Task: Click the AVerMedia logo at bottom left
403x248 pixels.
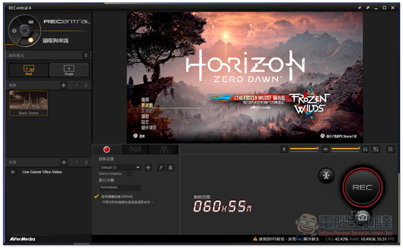Action: 22,239
